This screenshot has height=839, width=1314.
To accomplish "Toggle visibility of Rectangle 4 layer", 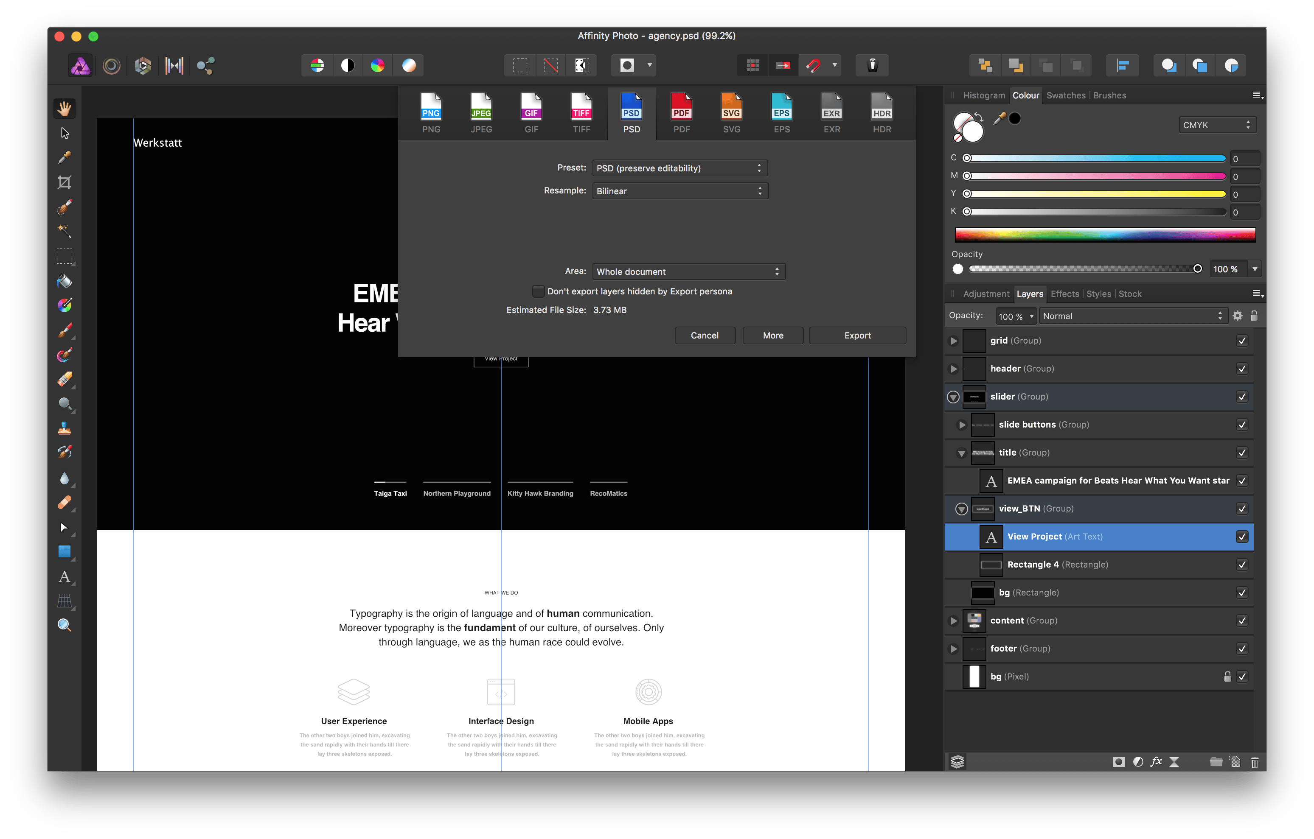I will [x=1242, y=565].
